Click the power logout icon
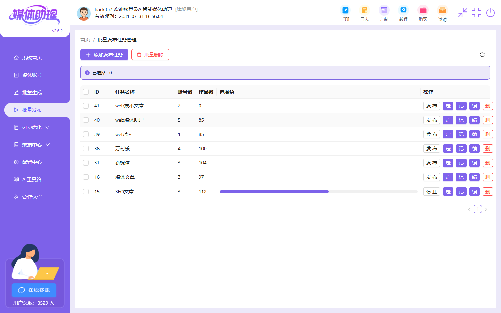 click(x=491, y=13)
